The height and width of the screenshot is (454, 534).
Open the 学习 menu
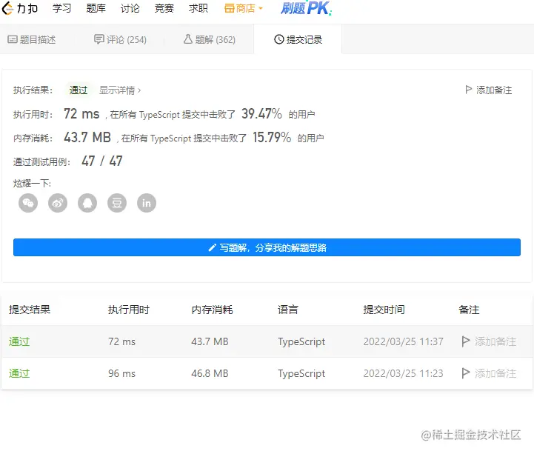tap(61, 8)
